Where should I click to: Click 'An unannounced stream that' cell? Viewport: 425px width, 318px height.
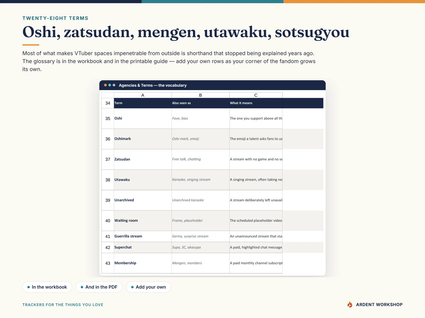(256, 236)
